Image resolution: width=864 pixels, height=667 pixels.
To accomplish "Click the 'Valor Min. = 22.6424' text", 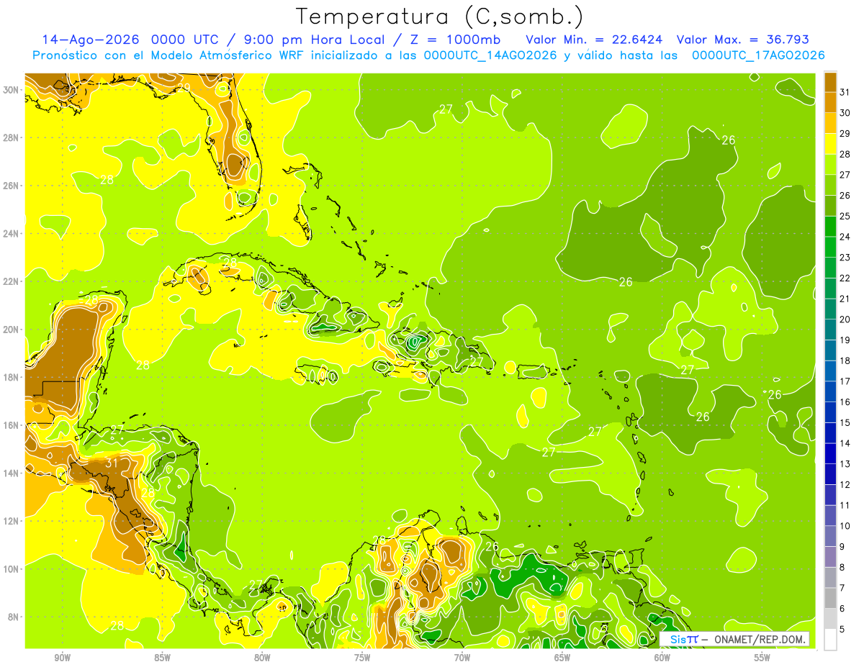I will click(x=595, y=40).
